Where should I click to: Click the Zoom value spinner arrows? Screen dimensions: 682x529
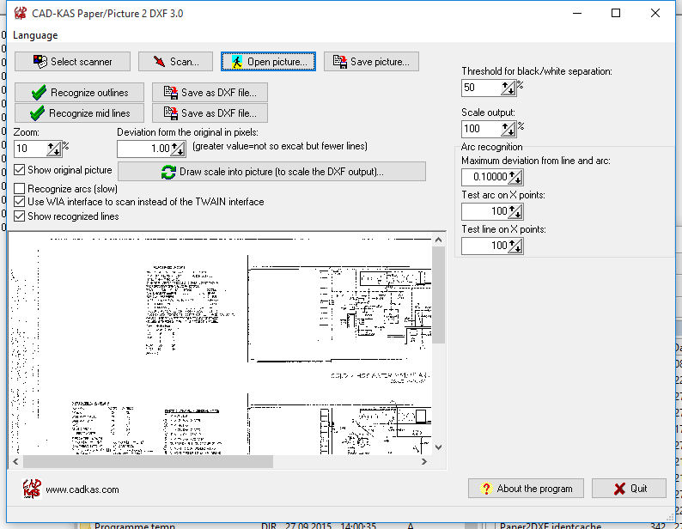[x=53, y=149]
